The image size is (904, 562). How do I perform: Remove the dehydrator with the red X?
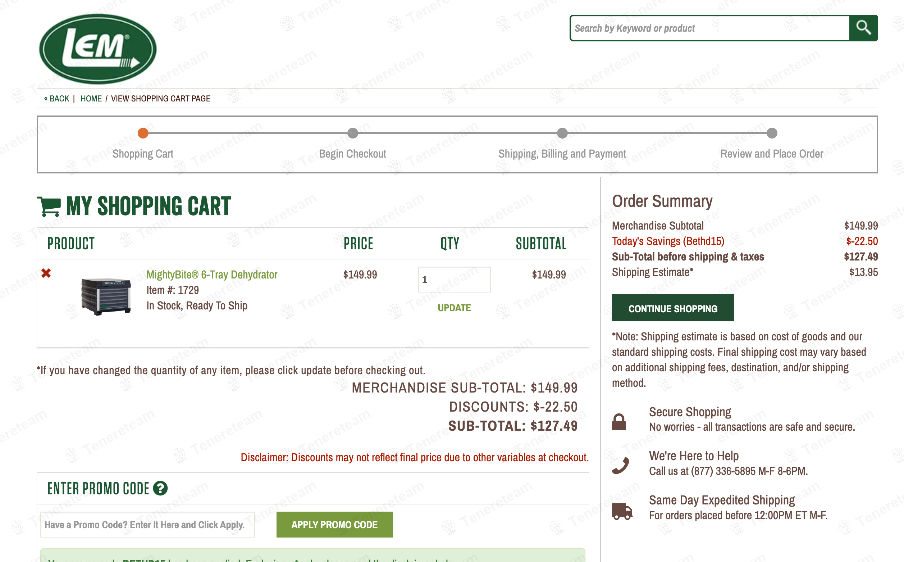point(46,273)
